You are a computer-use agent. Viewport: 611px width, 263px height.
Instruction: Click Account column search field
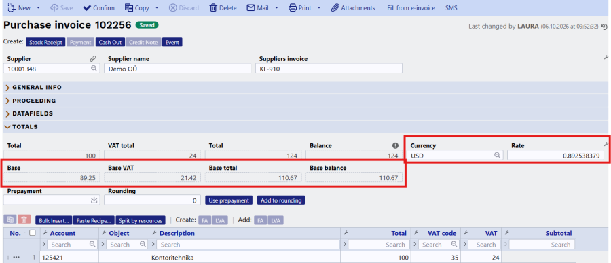72,245
